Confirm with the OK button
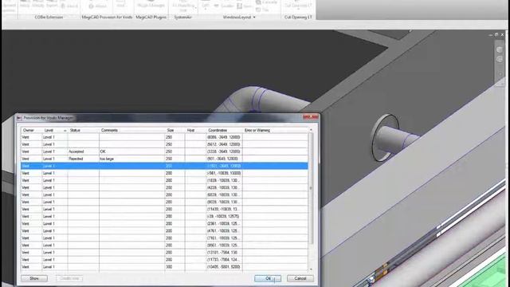510x287 pixels. coord(268,278)
